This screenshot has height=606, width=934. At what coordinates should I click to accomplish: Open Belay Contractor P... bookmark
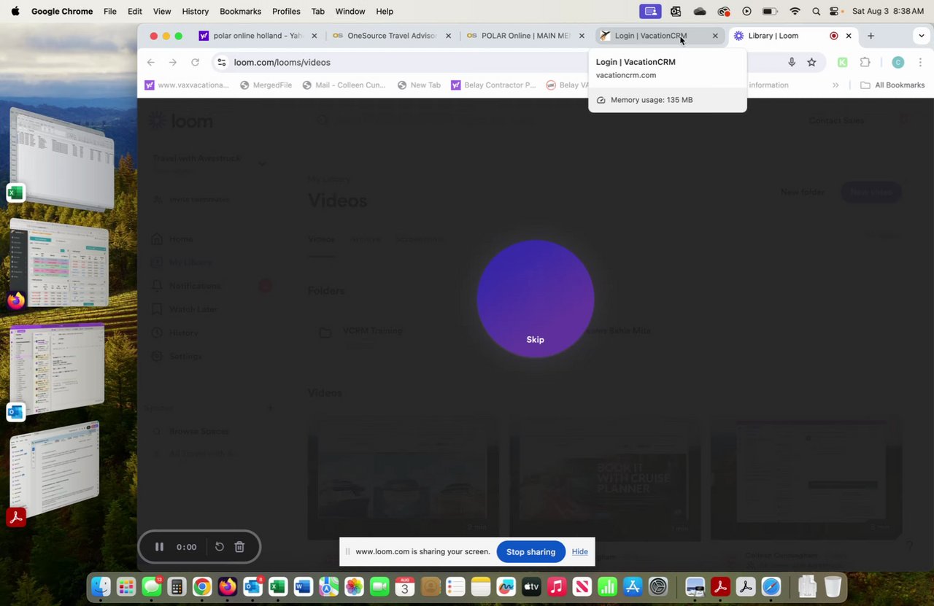[x=493, y=85]
